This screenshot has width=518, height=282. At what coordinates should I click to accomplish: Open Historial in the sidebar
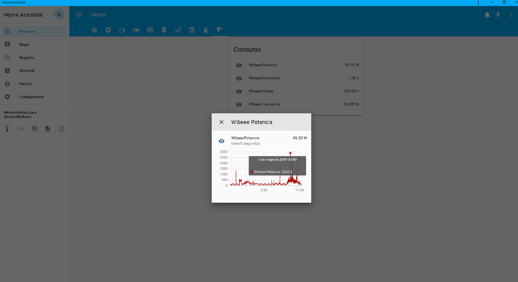35,71
